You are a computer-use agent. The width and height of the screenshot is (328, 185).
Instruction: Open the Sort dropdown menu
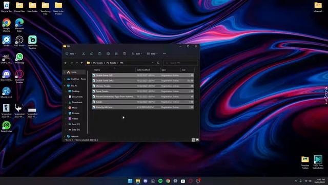click(x=137, y=53)
